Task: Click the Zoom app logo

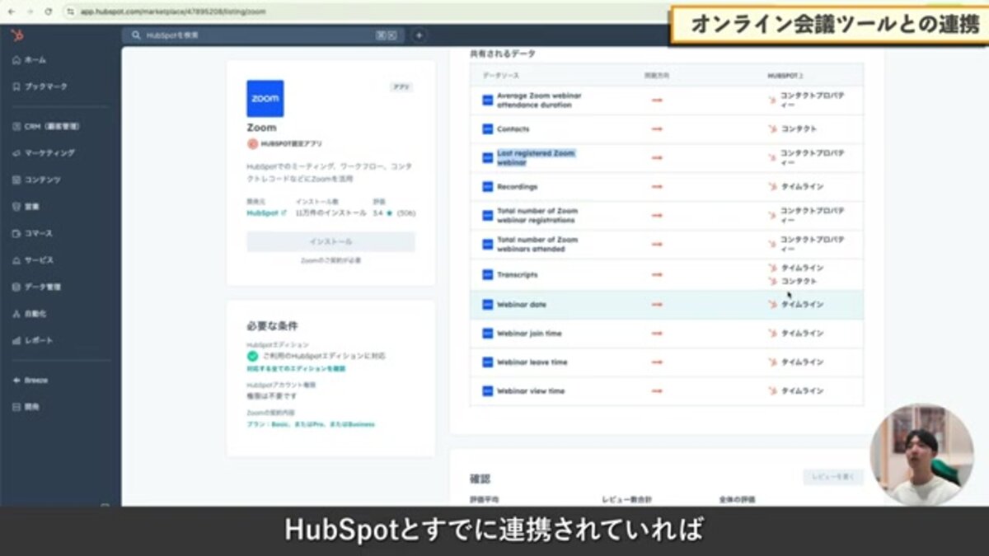Action: [x=265, y=98]
